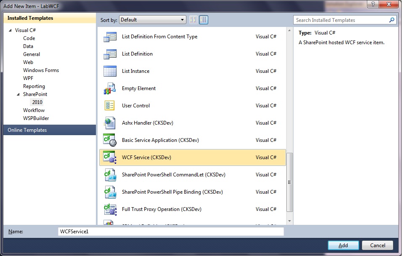The image size is (403, 256).
Task: Select the User Control template icon
Action: pyautogui.click(x=110, y=106)
